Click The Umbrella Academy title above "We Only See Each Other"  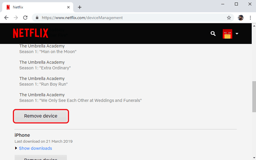click(42, 95)
